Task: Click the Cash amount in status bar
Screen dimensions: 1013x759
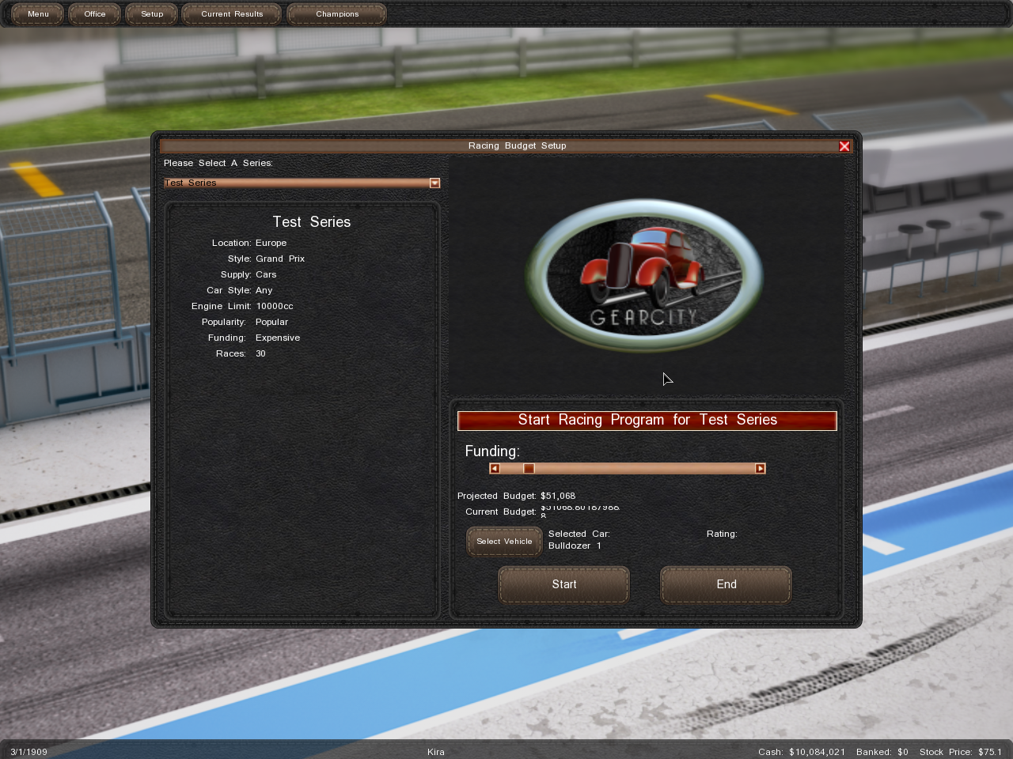Action: click(x=801, y=752)
